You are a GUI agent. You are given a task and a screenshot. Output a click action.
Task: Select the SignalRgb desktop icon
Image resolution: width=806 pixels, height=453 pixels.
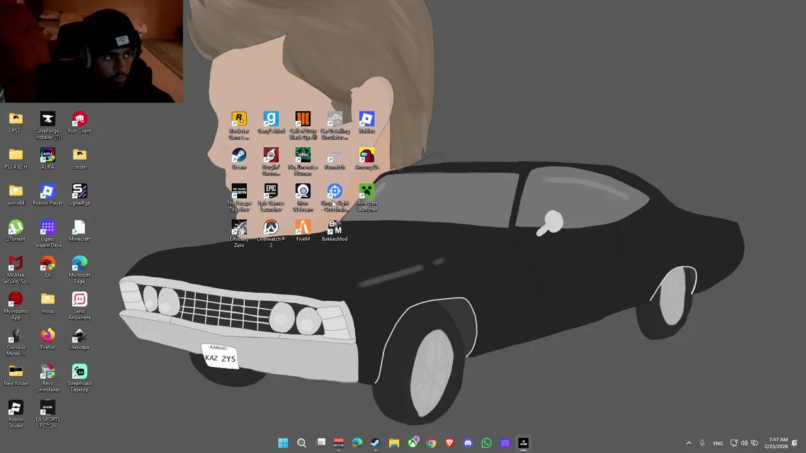[79, 194]
